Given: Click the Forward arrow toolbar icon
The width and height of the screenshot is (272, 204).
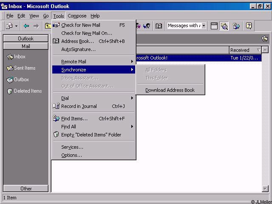Looking at the screenshot, I should [36, 26].
